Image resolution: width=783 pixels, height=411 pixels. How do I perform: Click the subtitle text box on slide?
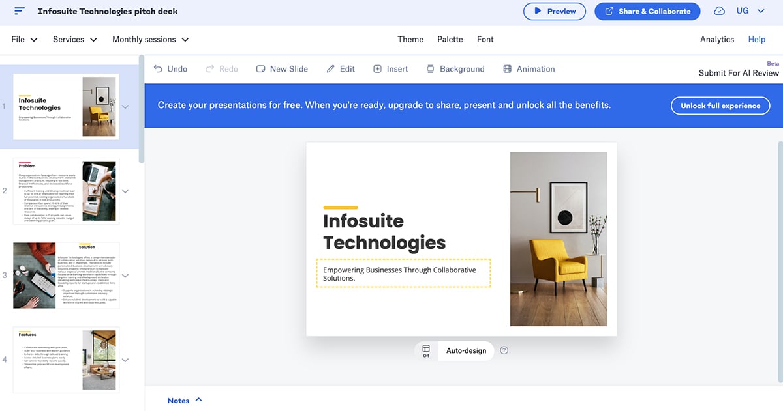(403, 274)
